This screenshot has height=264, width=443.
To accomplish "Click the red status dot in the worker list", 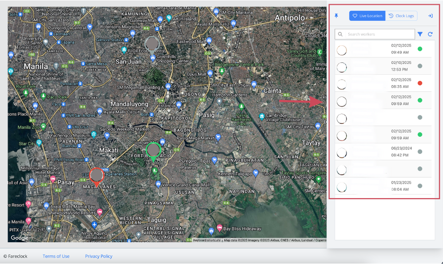I will pos(420,83).
